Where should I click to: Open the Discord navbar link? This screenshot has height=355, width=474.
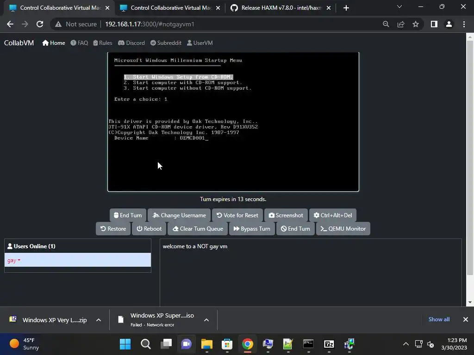pyautogui.click(x=131, y=43)
